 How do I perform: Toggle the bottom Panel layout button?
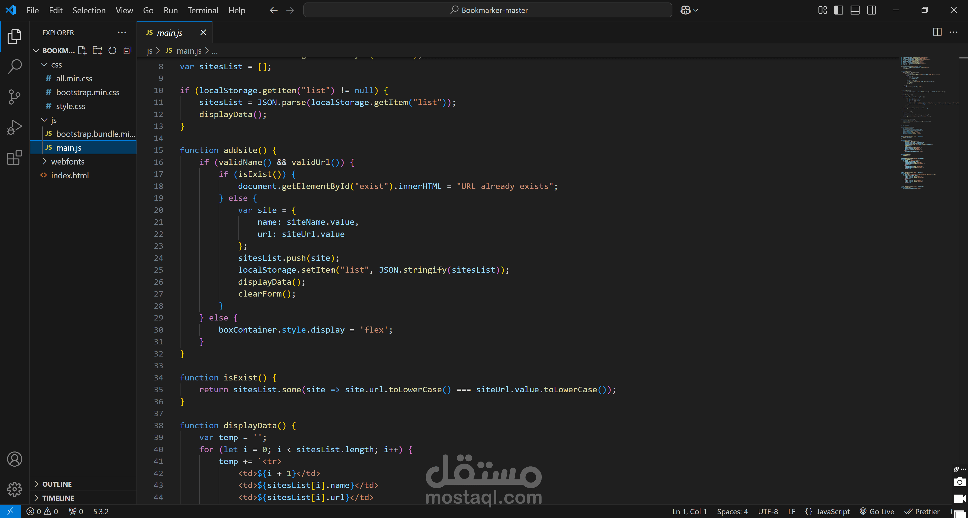(855, 10)
